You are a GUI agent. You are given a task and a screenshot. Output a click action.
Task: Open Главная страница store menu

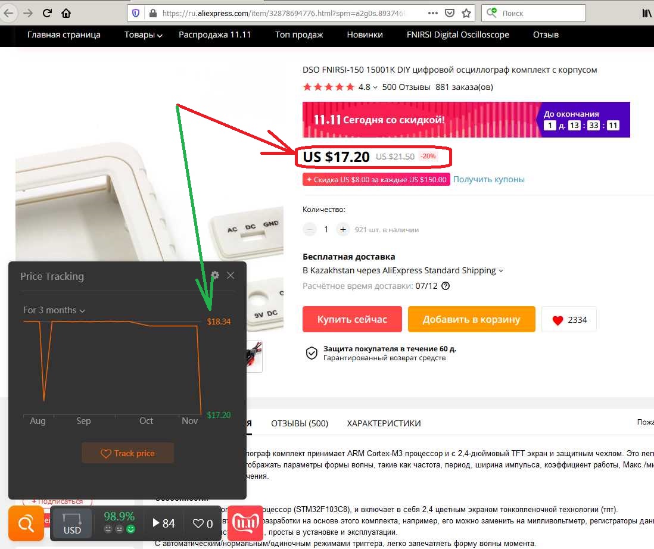64,35
